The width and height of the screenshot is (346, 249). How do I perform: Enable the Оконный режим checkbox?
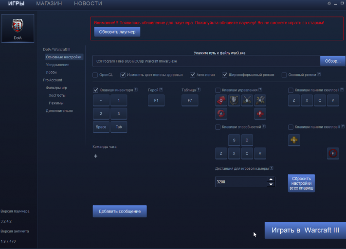(x=284, y=75)
